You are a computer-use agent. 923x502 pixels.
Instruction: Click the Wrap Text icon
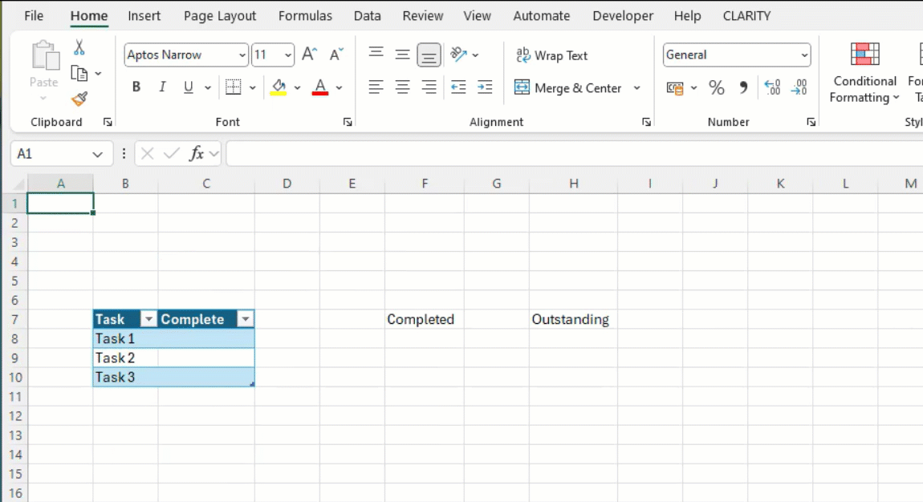[x=524, y=55]
